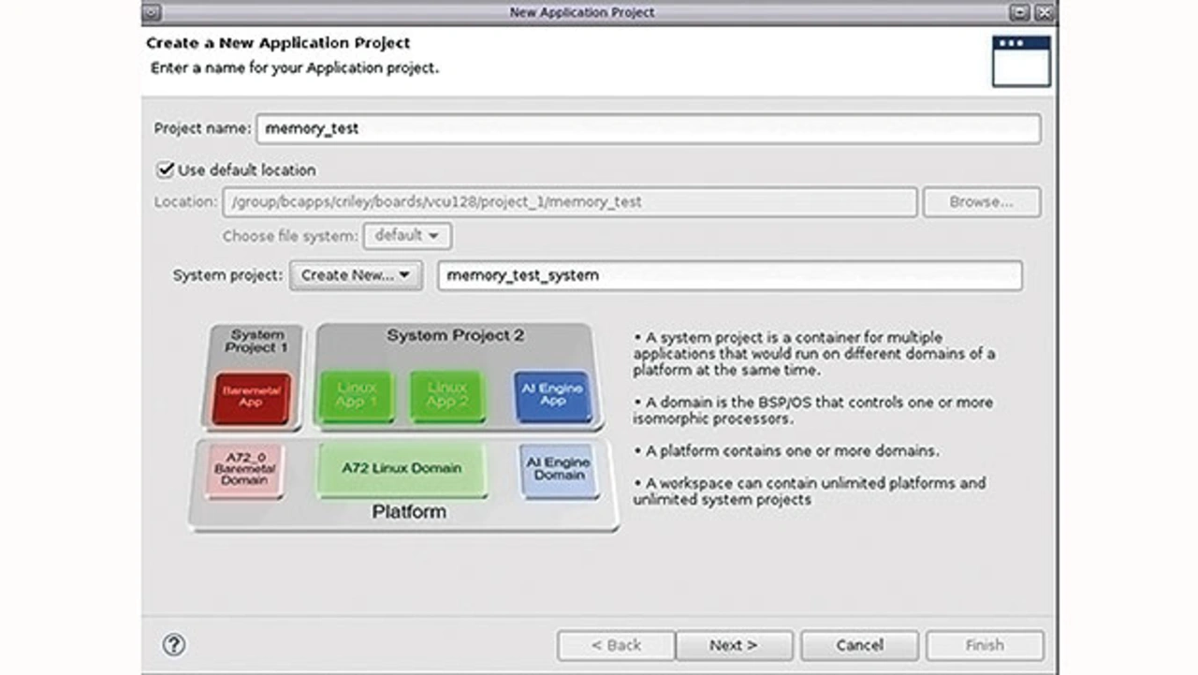The height and width of the screenshot is (675, 1198).
Task: Click the A72_0 Baremetal Domain block
Action: [245, 471]
